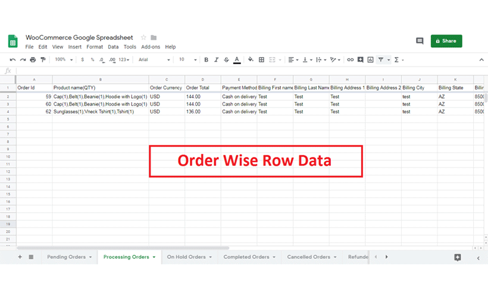Open the Help menu
This screenshot has width=488, height=294.
[170, 47]
